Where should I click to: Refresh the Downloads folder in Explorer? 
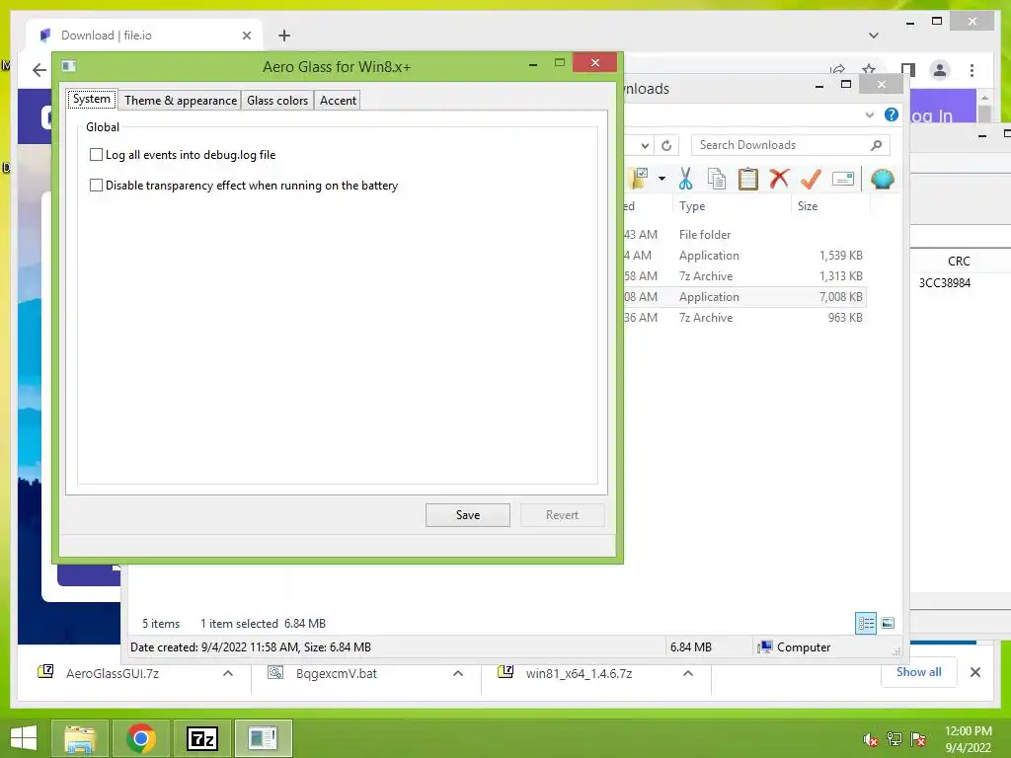(666, 146)
